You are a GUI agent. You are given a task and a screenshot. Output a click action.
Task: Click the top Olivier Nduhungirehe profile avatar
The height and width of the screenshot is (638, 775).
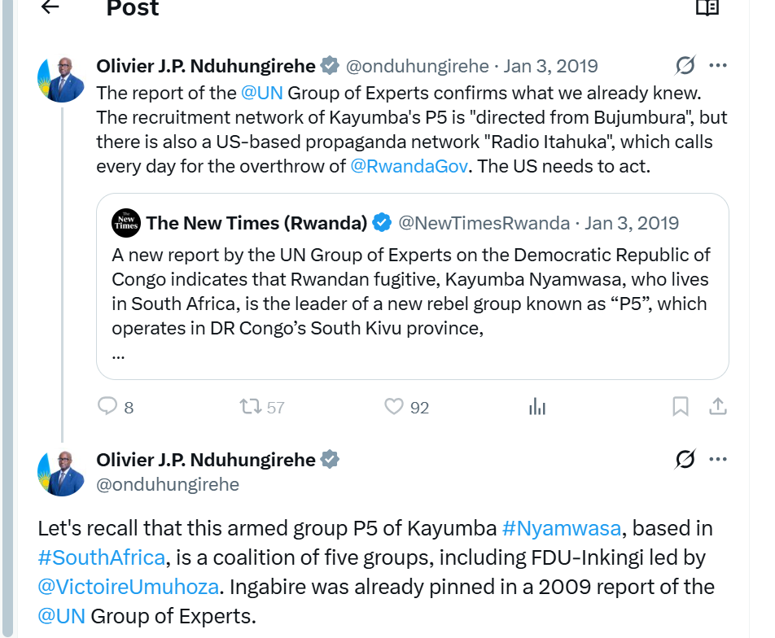61,80
